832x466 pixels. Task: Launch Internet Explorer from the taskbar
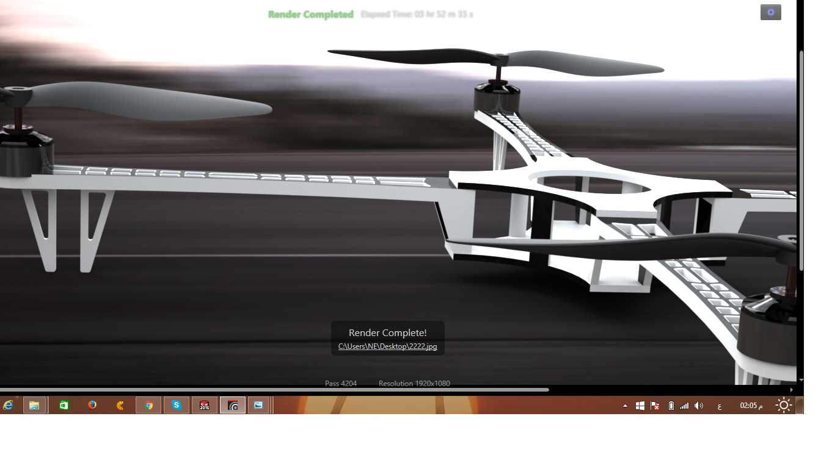pos(9,405)
